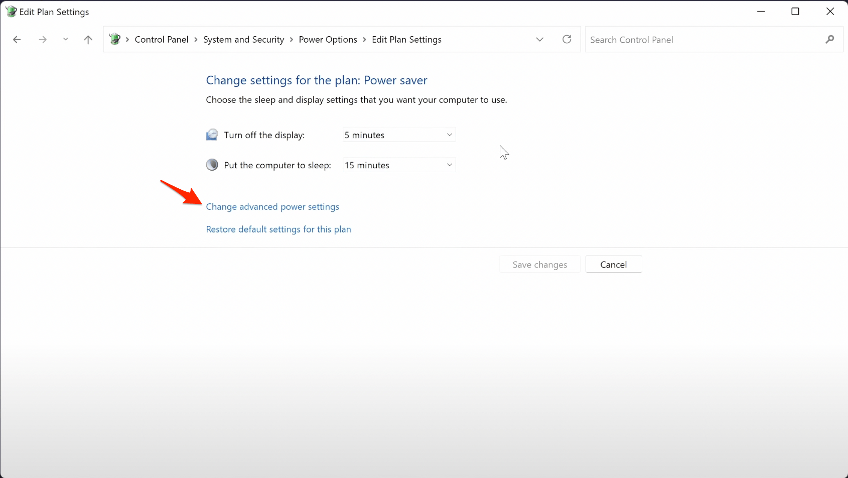Screen dimensions: 848x478
Task: Open Change advanced power settings link
Action: [272, 207]
